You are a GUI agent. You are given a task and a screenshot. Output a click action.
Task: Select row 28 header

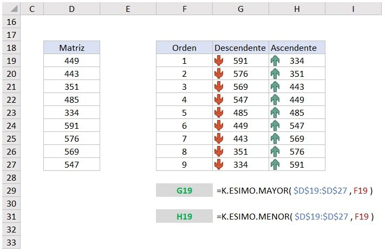pos(11,177)
